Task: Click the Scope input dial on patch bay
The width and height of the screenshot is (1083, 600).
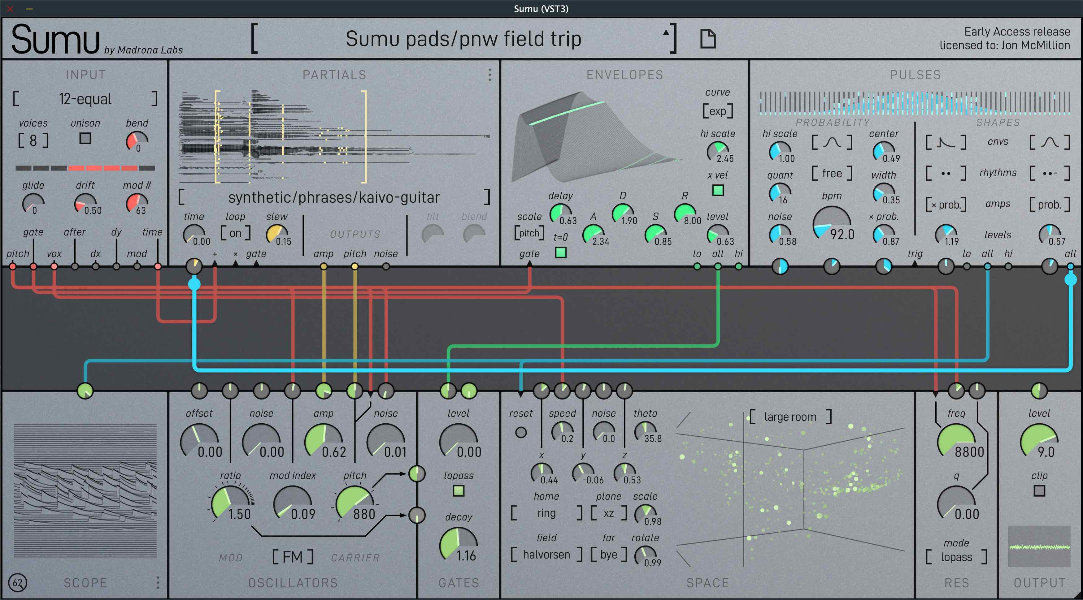Action: click(85, 390)
